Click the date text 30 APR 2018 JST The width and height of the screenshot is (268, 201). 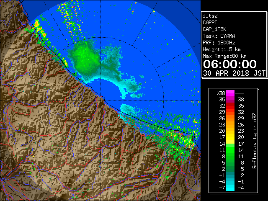234,73
